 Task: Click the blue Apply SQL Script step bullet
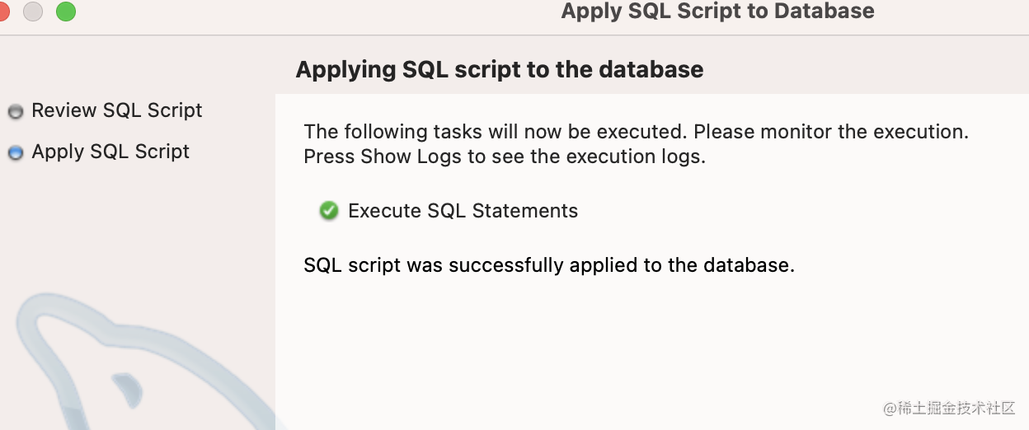coord(15,152)
